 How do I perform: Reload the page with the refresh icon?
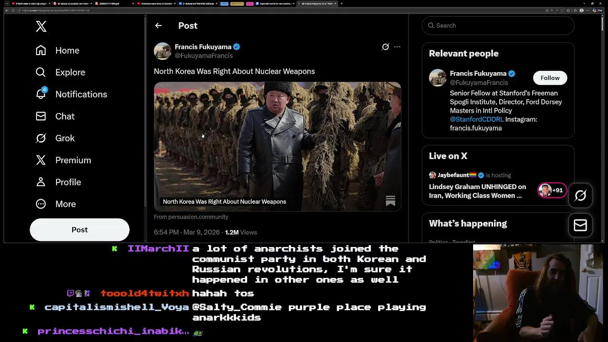(13, 10)
